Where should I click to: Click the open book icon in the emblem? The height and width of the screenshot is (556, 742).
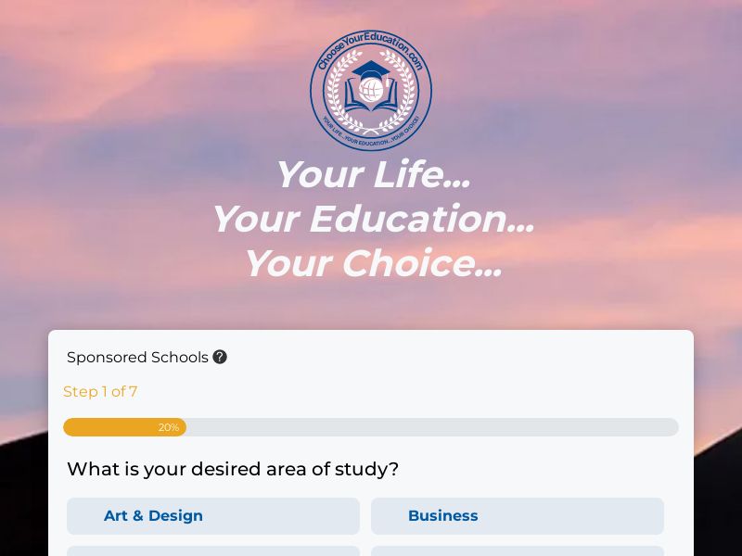(371, 104)
